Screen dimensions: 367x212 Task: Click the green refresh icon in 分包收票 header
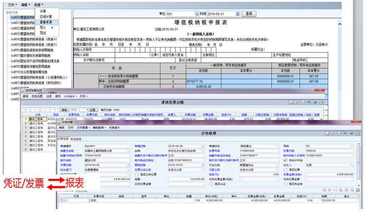point(357,133)
